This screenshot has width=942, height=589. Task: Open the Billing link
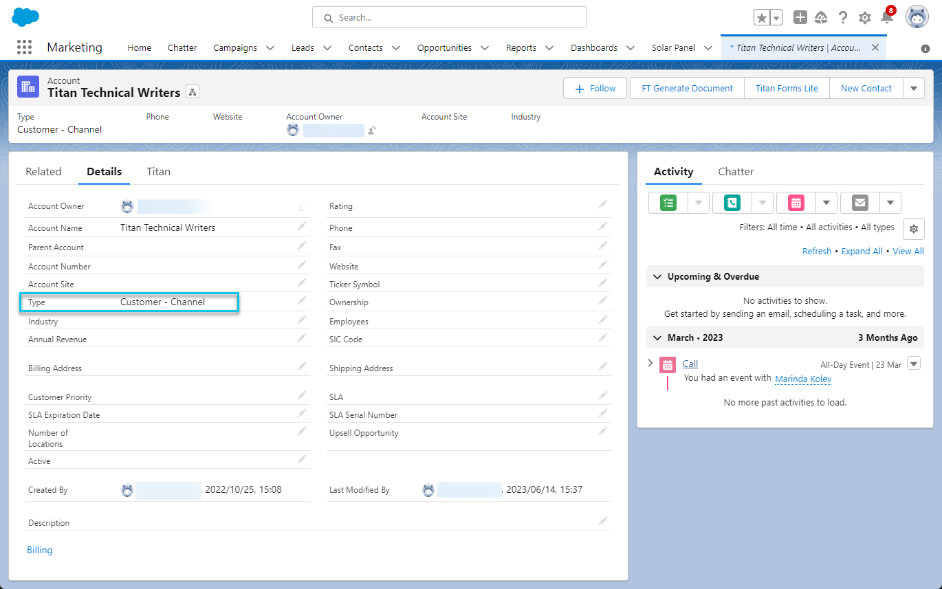pyautogui.click(x=40, y=550)
